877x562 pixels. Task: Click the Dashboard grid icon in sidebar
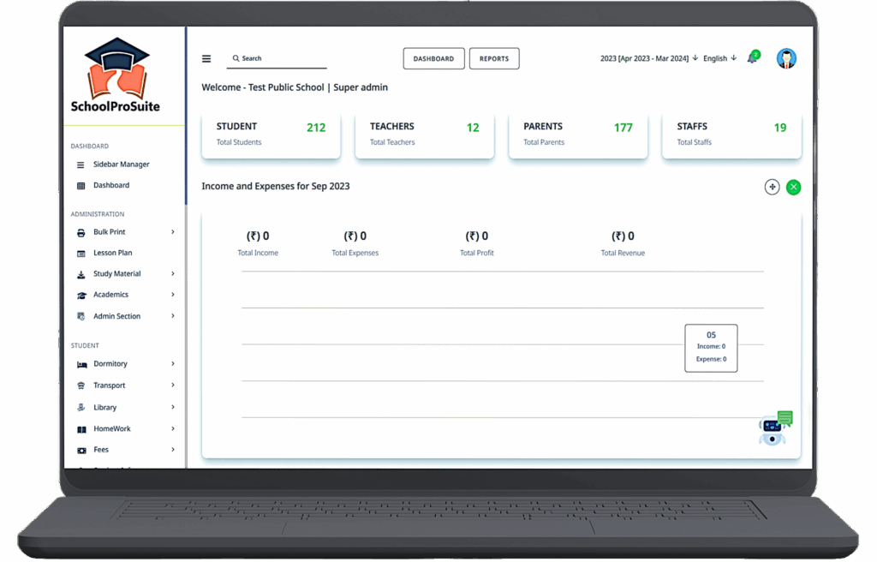(81, 185)
